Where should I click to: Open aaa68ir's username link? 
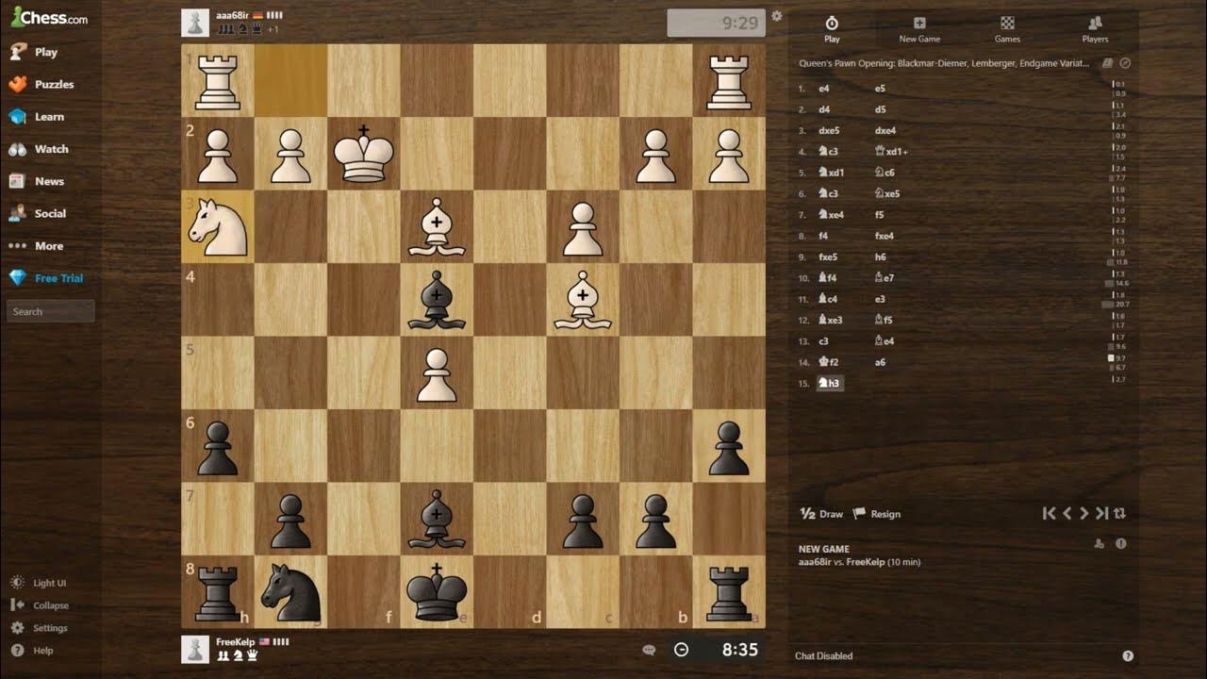232,16
